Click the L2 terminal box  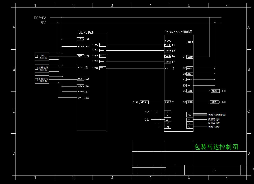168,116
